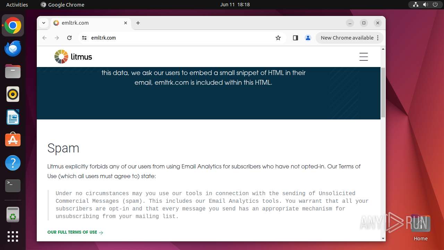
Task: Click the Spam heading
Action: coord(63,148)
